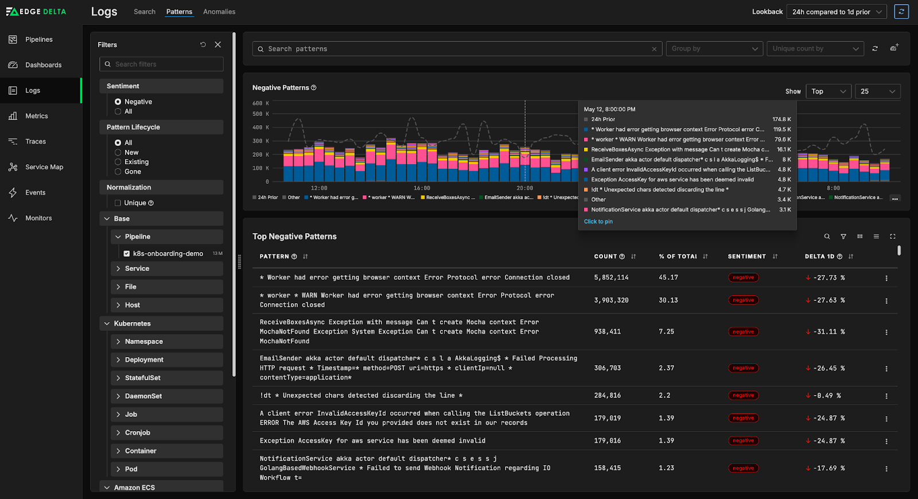Viewport: 918px width, 499px height.
Task: Switch to the Anomalies tab
Action: click(219, 11)
